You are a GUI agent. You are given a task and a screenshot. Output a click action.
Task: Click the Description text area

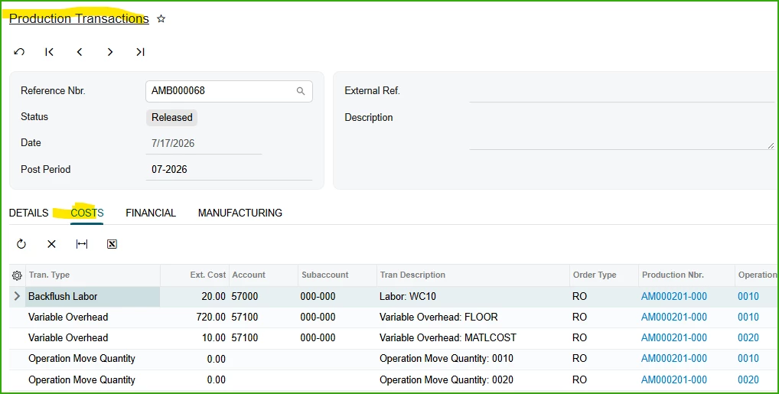click(x=621, y=129)
